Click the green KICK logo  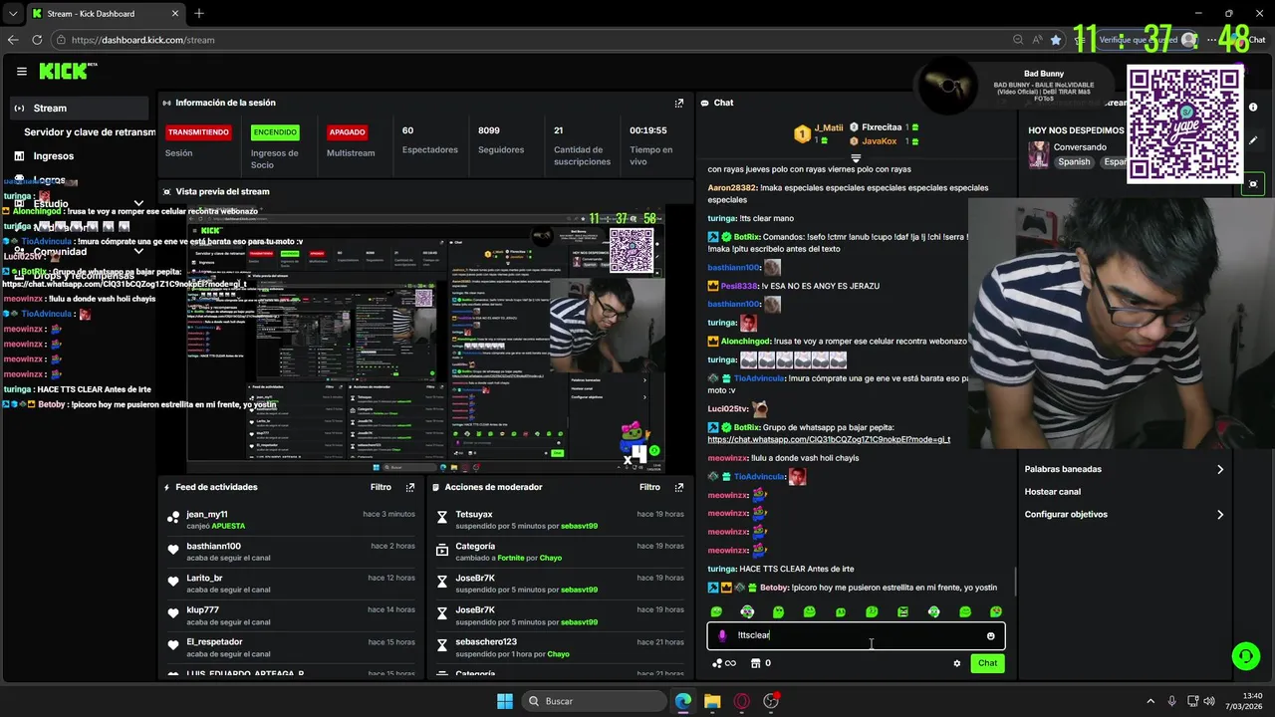(x=63, y=71)
